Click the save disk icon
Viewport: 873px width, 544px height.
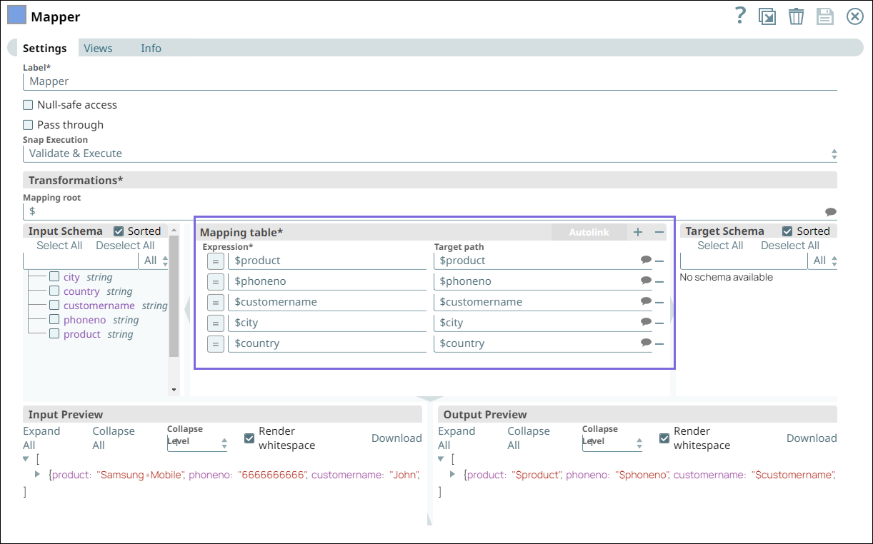825,16
